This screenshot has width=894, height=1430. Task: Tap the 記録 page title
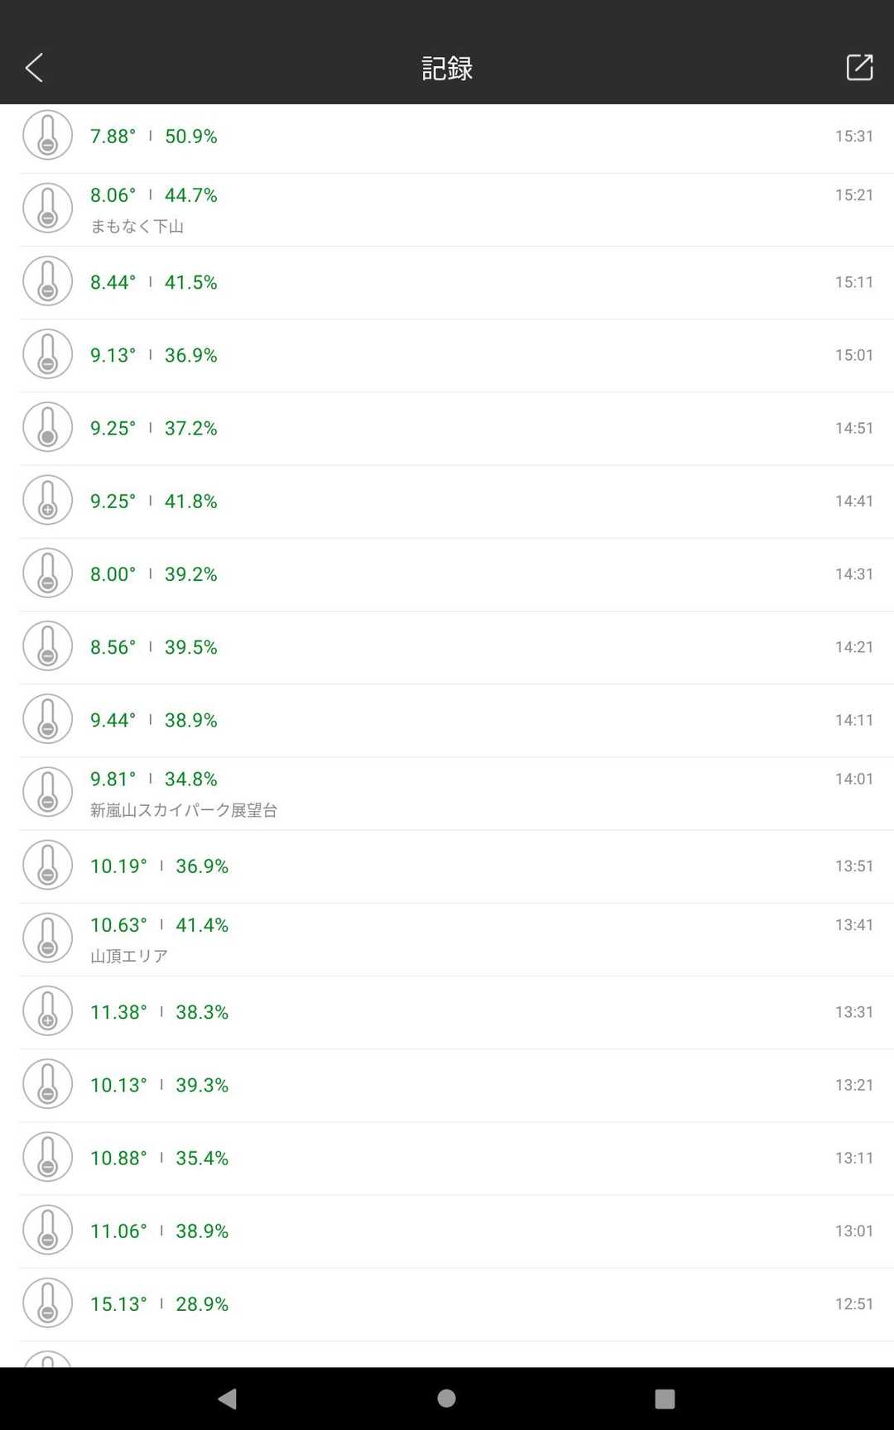click(x=447, y=68)
